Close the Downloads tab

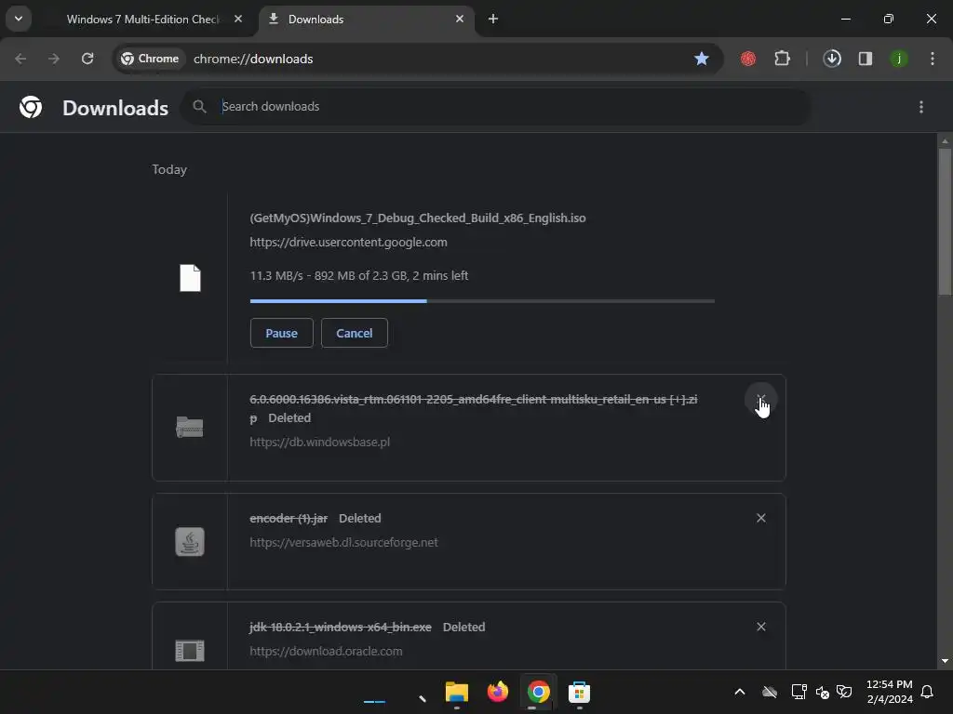(x=460, y=19)
